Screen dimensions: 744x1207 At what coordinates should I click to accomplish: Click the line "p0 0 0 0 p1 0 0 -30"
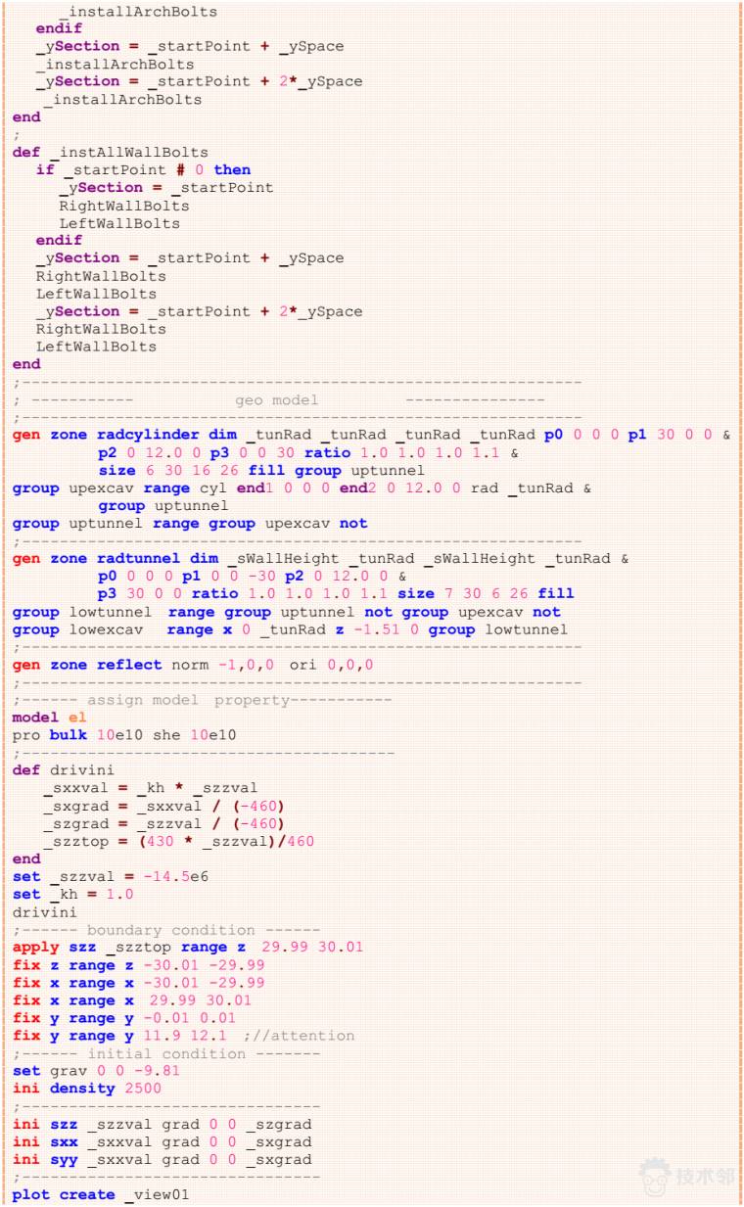pyautogui.click(x=252, y=577)
